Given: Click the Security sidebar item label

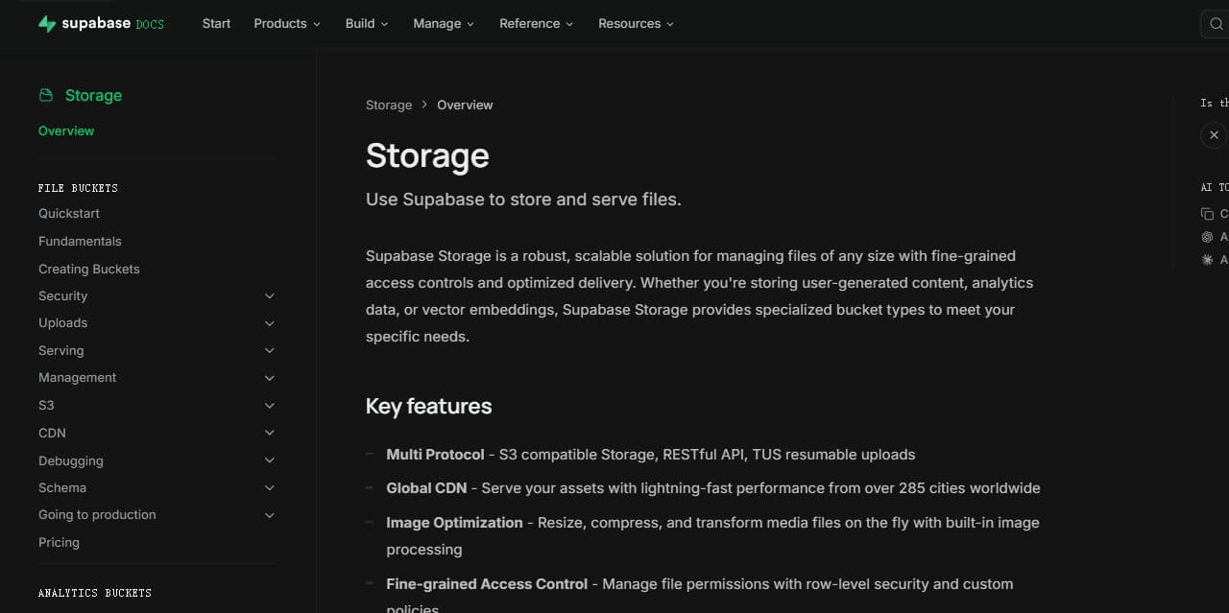Looking at the screenshot, I should [62, 296].
